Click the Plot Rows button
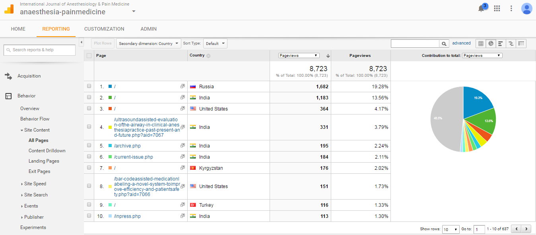The width and height of the screenshot is (536, 235). (x=103, y=43)
